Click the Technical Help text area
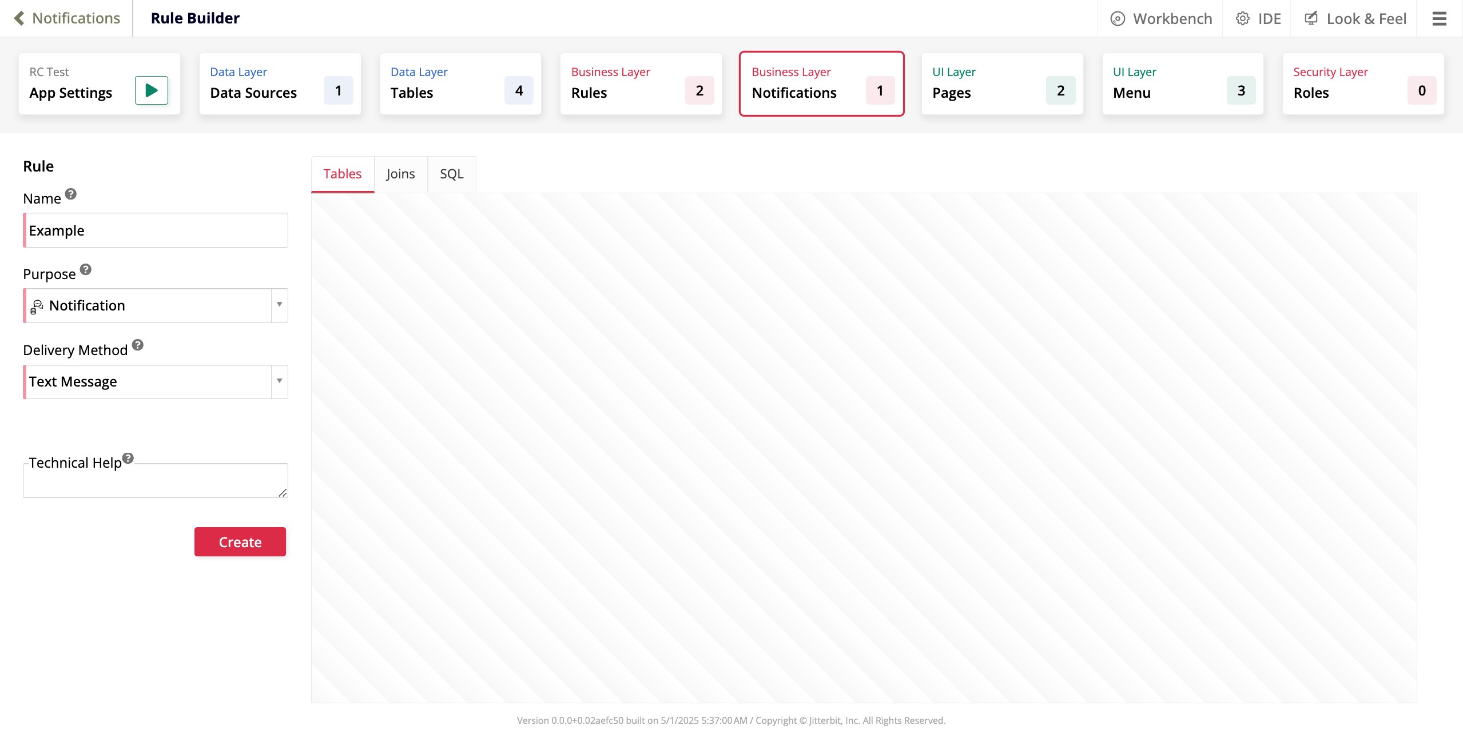Viewport: 1463px width, 729px height. click(x=154, y=480)
